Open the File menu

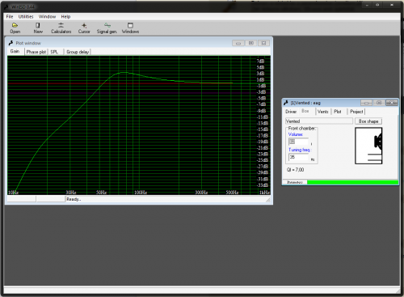tap(10, 17)
